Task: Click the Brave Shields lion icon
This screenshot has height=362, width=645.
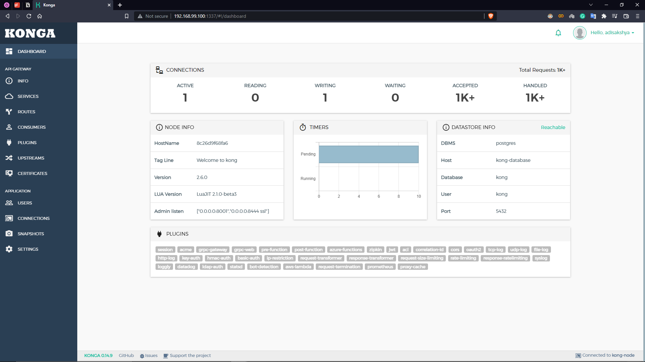Action: pyautogui.click(x=490, y=16)
